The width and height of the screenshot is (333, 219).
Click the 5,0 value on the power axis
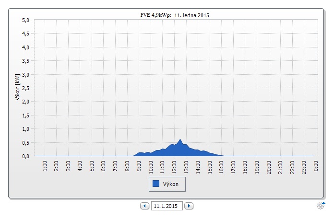click(x=26, y=20)
